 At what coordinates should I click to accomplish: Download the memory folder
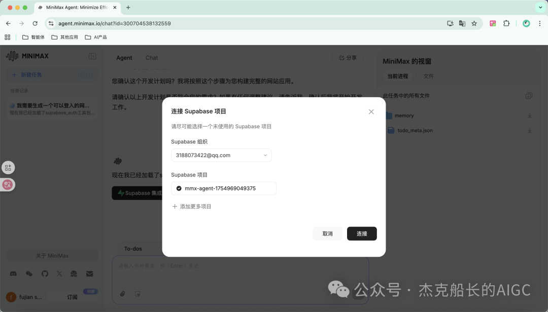(x=529, y=115)
